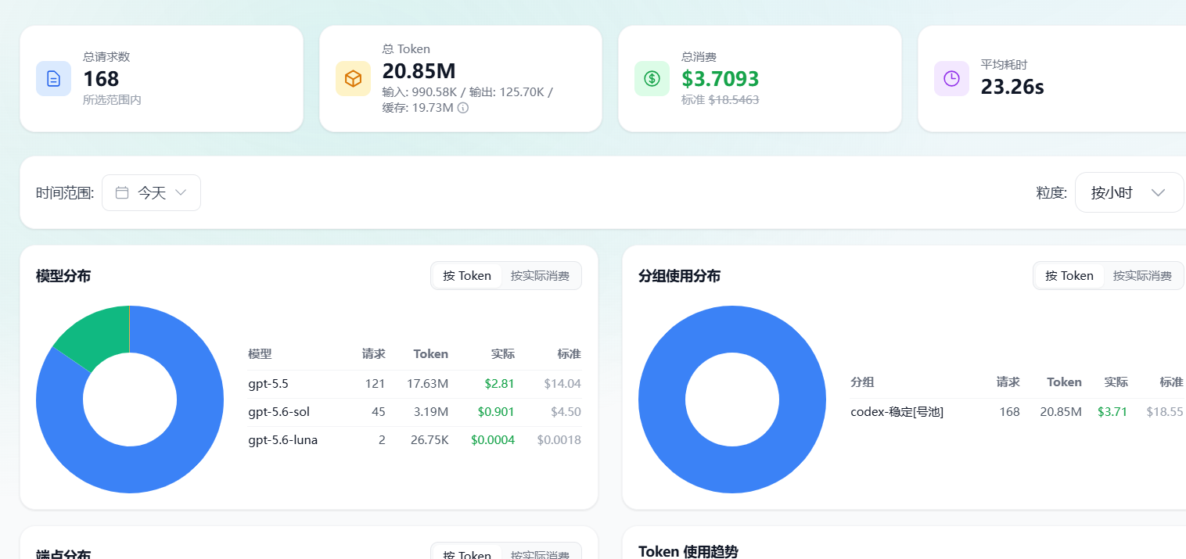This screenshot has height=559, width=1186.
Task: Click the average duration clock icon
Action: click(951, 78)
